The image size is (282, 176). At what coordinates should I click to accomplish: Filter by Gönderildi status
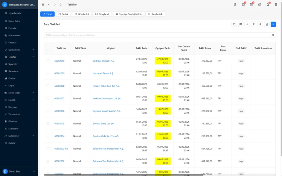82,14
